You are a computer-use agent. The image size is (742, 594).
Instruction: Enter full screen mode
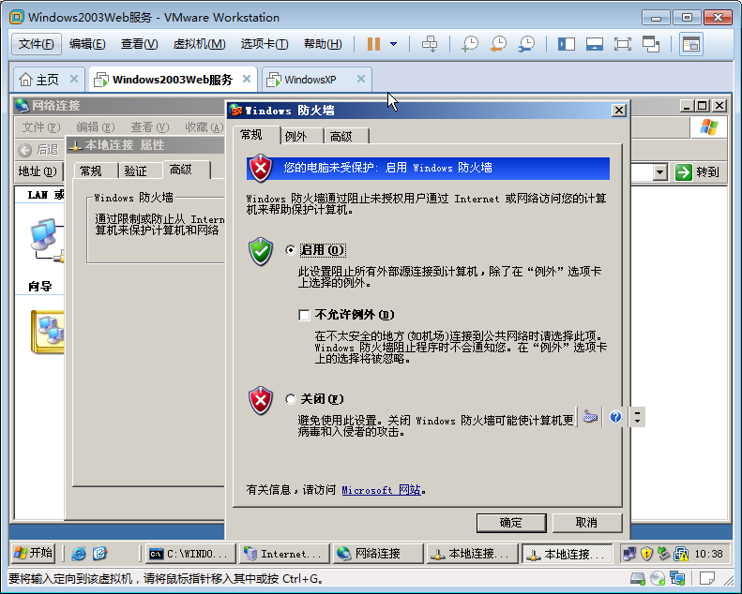click(x=622, y=44)
